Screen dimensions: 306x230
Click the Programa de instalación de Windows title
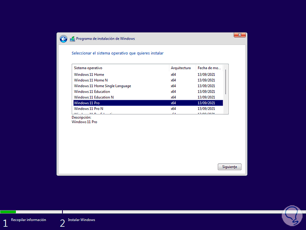tap(105, 39)
